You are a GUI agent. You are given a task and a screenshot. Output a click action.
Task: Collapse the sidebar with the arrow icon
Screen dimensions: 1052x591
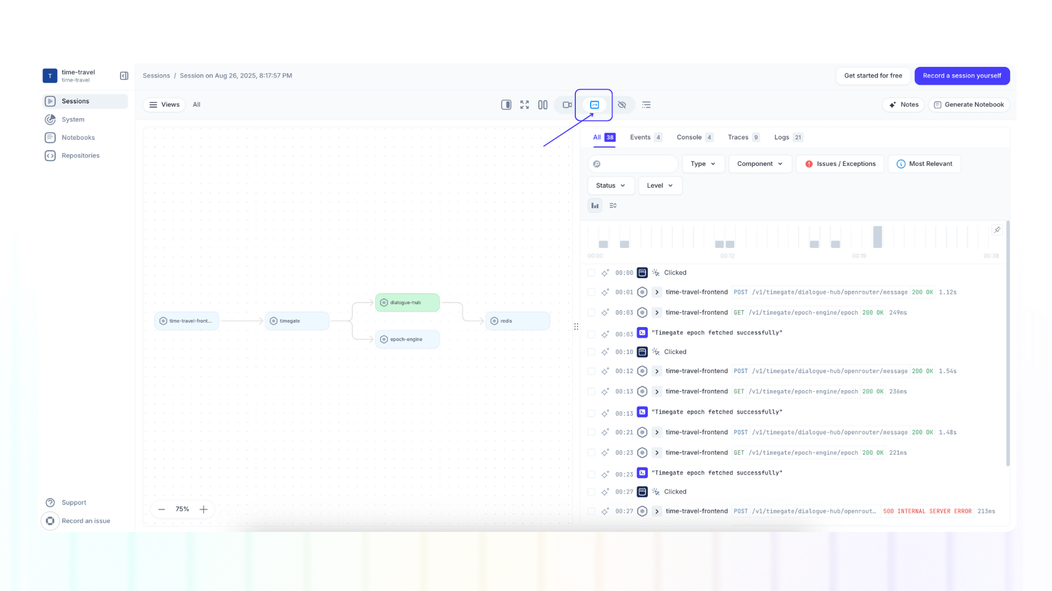point(124,76)
